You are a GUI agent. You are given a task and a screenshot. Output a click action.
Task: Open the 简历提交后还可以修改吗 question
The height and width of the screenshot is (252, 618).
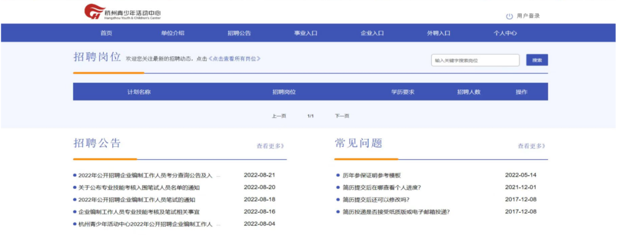(375, 200)
